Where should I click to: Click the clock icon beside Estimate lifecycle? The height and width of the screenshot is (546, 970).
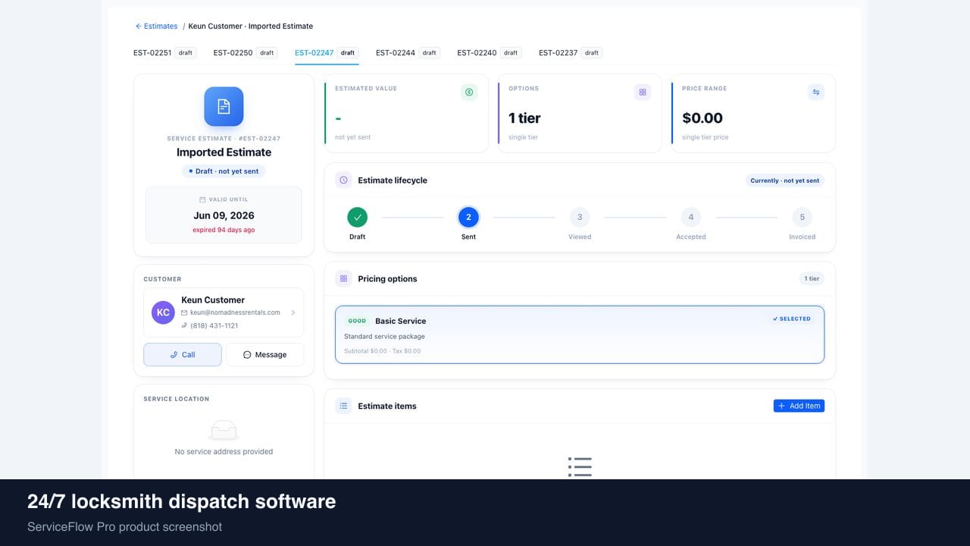click(343, 180)
